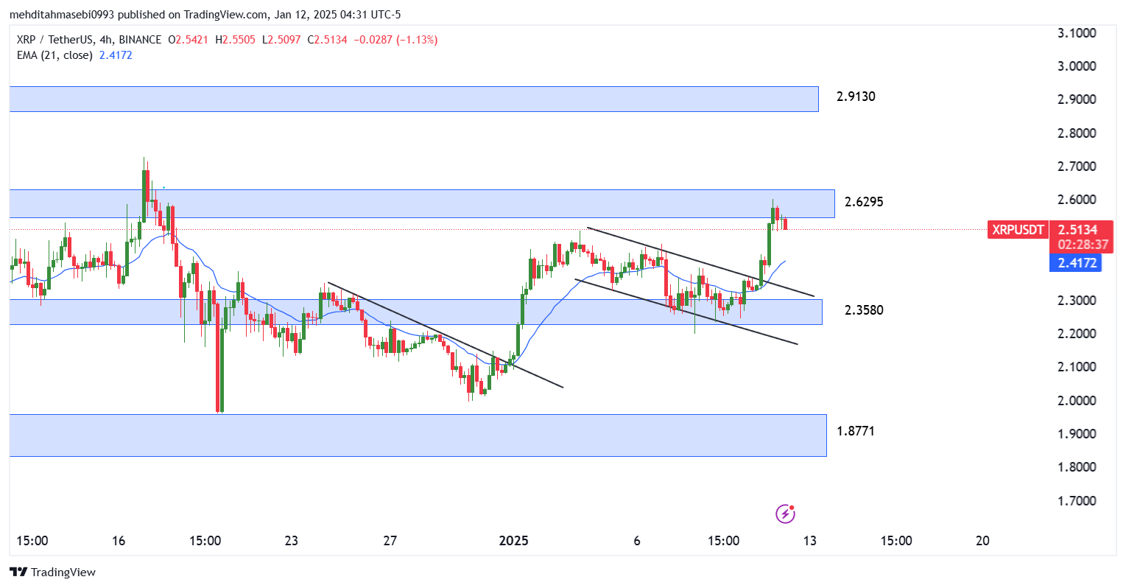
Task: Select the 2.3580 blue rectangle zone
Action: [416, 312]
